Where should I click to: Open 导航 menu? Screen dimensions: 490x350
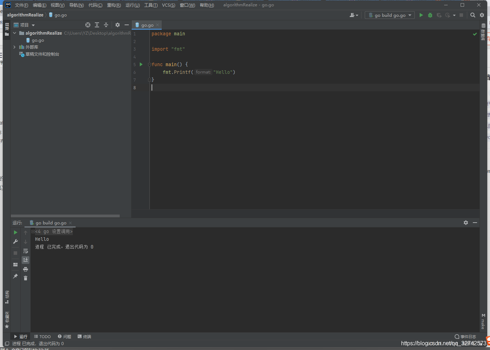click(x=76, y=5)
